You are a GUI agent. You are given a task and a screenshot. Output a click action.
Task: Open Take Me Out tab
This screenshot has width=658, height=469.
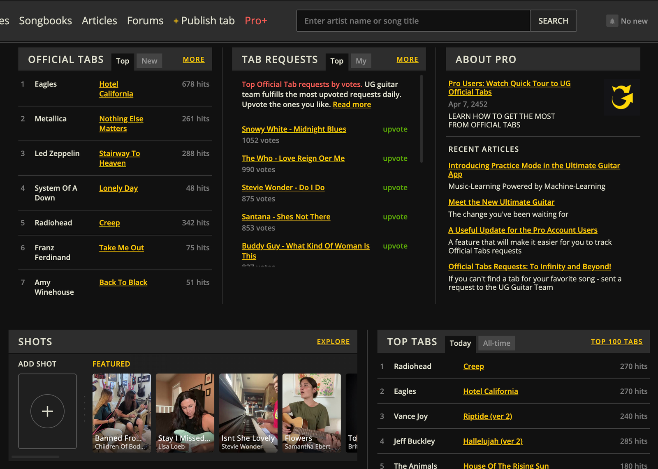click(x=121, y=248)
